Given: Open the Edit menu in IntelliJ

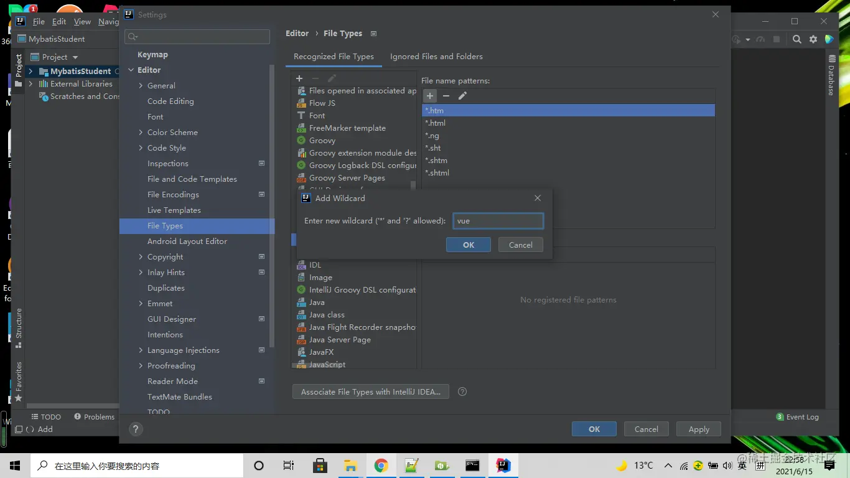Looking at the screenshot, I should (x=59, y=22).
